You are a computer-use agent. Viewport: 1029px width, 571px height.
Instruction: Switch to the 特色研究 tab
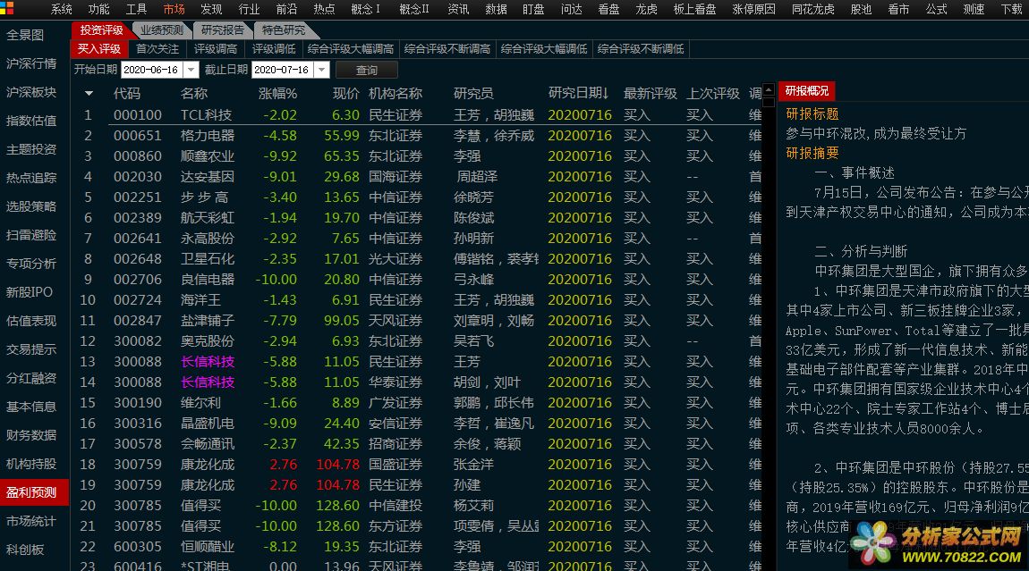point(284,30)
